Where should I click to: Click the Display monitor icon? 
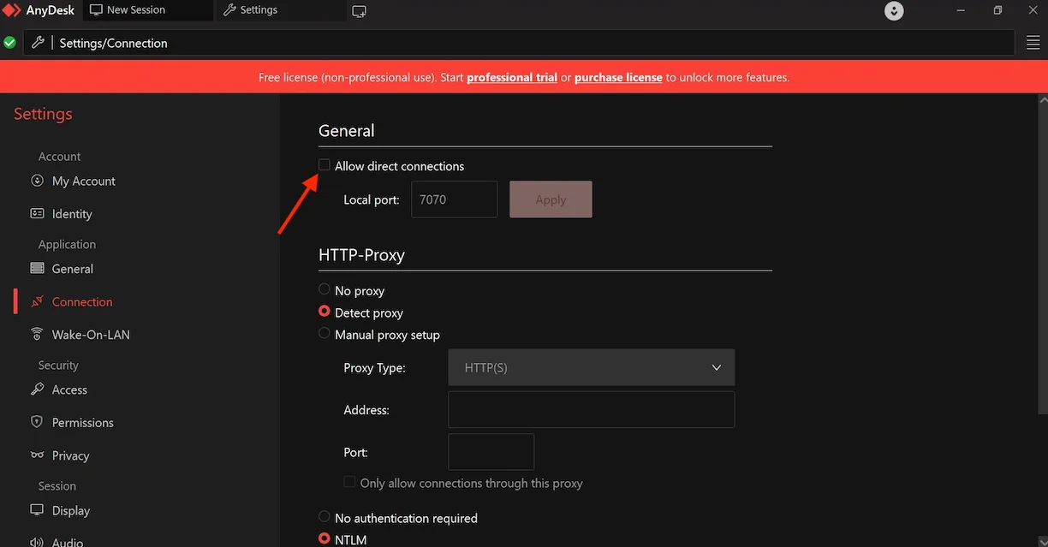[x=37, y=509]
